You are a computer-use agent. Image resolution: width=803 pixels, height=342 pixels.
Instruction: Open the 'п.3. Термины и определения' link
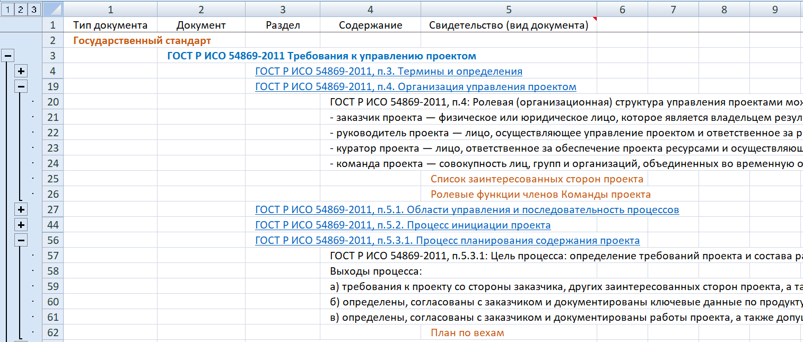388,72
